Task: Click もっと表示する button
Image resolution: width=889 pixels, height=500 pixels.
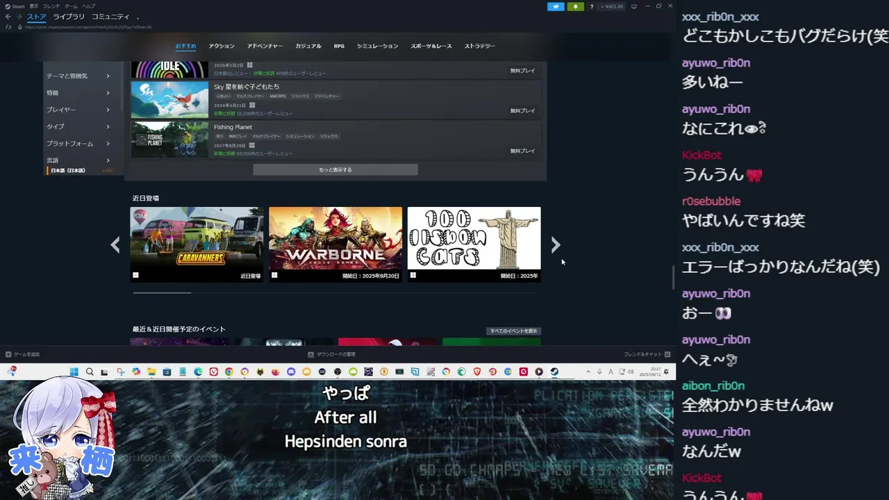Action: coord(335,169)
